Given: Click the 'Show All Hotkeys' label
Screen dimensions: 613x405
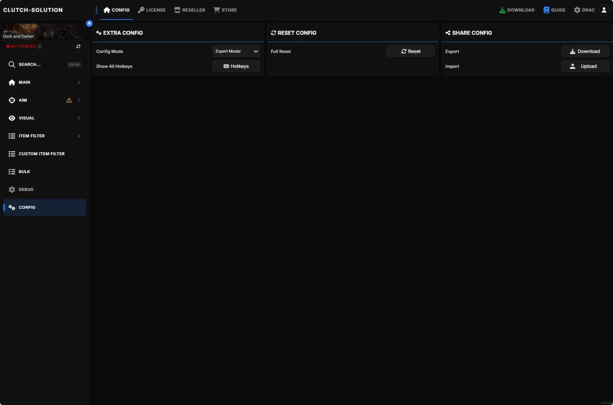Looking at the screenshot, I should 114,67.
